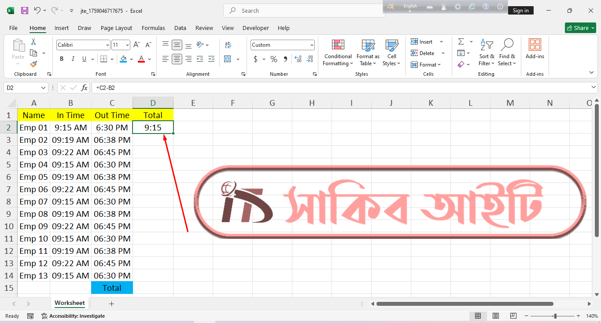Open Conditional Formatting in Styles group
This screenshot has width=601, height=323.
337,53
